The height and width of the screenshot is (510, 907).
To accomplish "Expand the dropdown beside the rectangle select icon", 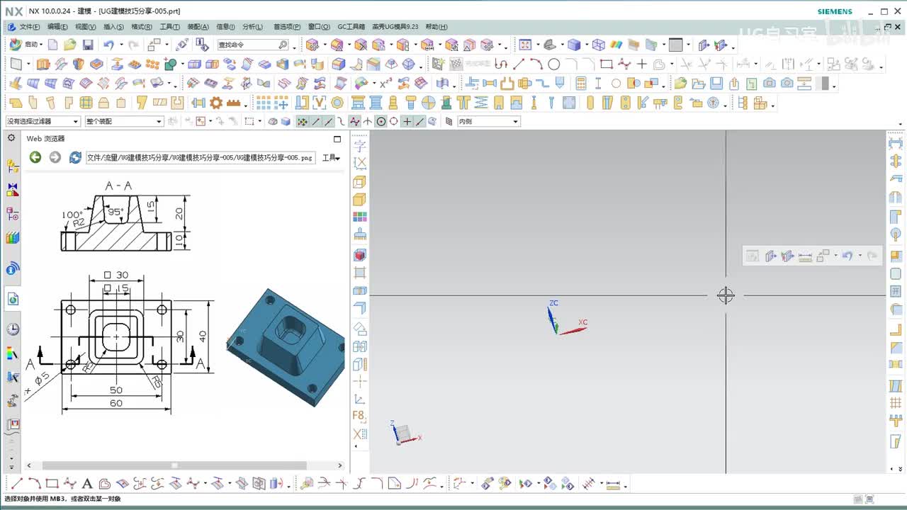I will tap(260, 122).
